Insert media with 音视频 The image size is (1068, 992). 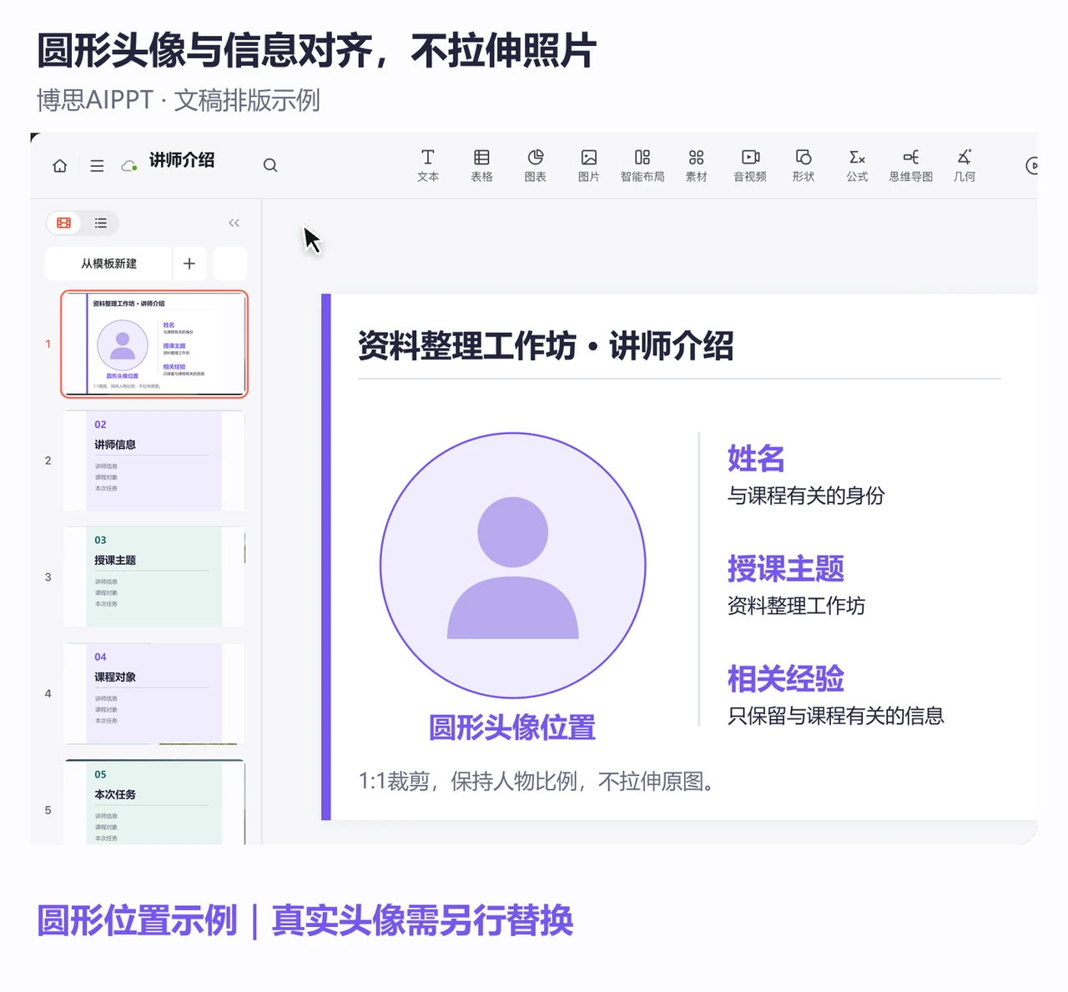pos(750,165)
